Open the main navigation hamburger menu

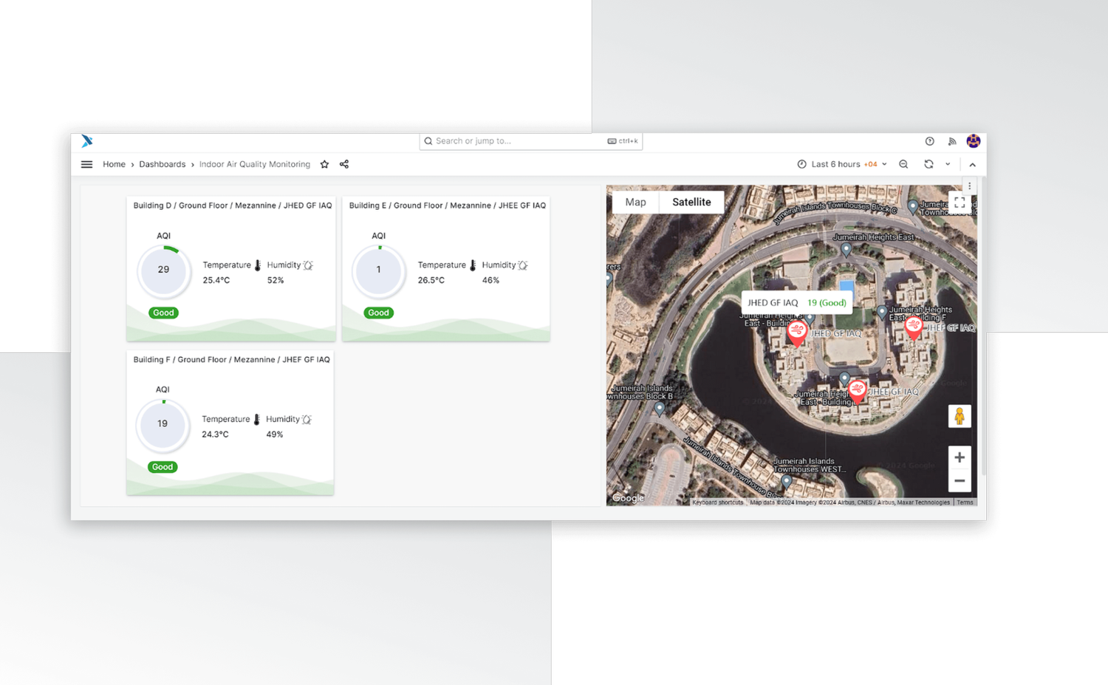[86, 164]
